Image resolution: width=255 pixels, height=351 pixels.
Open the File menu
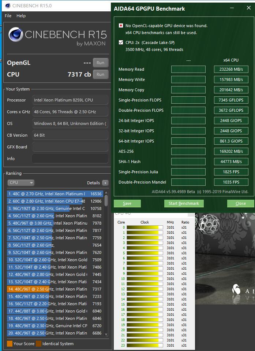point(8,16)
